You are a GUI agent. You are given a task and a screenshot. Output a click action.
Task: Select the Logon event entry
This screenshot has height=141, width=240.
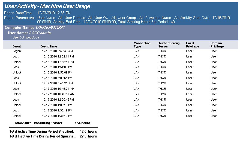tap(17, 51)
